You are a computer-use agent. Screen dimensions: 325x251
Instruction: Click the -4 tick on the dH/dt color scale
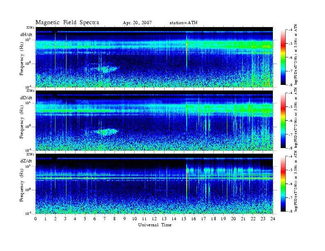291,30
